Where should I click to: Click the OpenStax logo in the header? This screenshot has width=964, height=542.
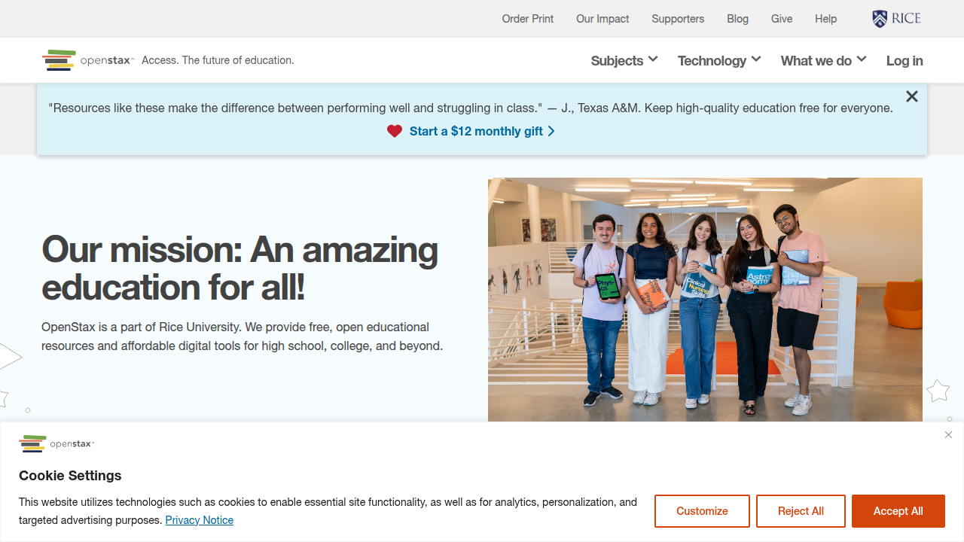pos(87,59)
